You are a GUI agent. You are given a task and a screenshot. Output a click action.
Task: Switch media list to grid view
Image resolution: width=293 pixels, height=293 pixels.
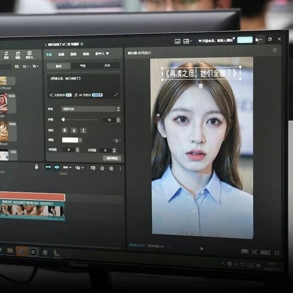(16, 66)
